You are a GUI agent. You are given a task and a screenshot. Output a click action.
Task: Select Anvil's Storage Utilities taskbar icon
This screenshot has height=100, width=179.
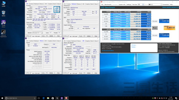click(x=66, y=98)
